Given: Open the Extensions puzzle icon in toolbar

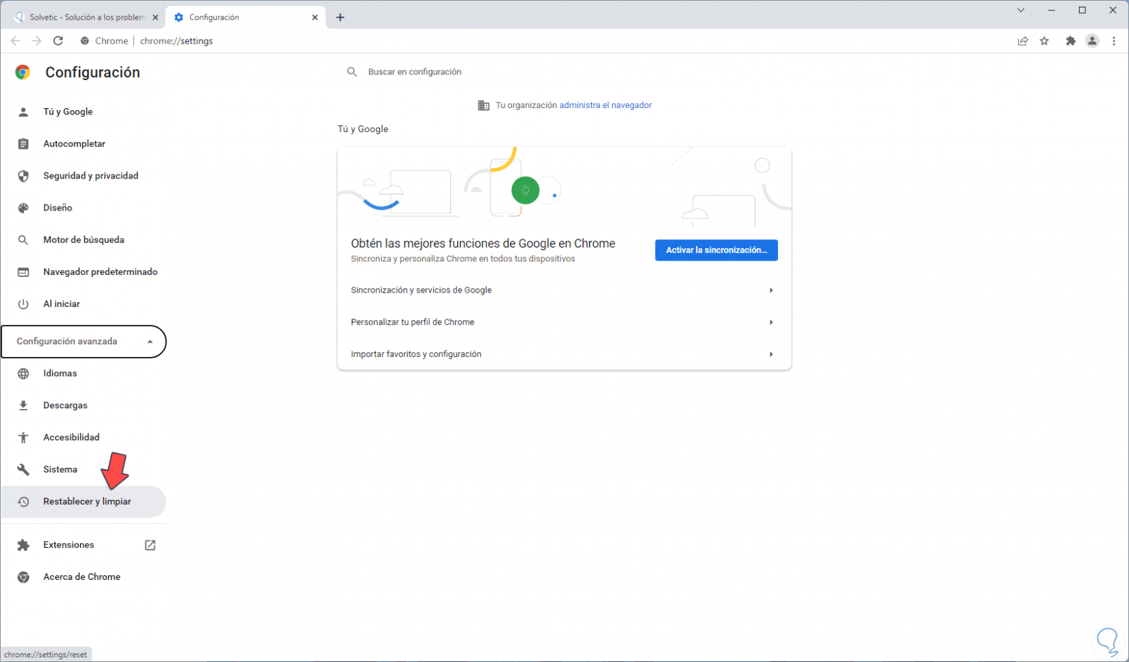Looking at the screenshot, I should [x=1071, y=41].
